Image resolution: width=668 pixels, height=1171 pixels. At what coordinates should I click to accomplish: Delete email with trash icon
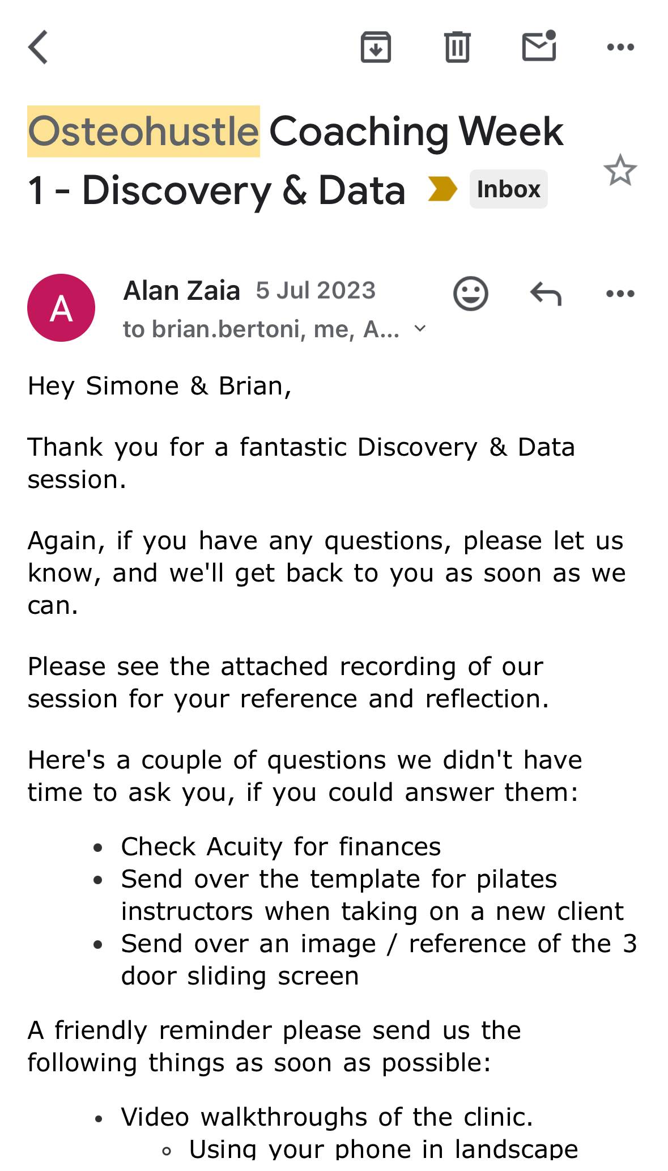pyautogui.click(x=457, y=47)
